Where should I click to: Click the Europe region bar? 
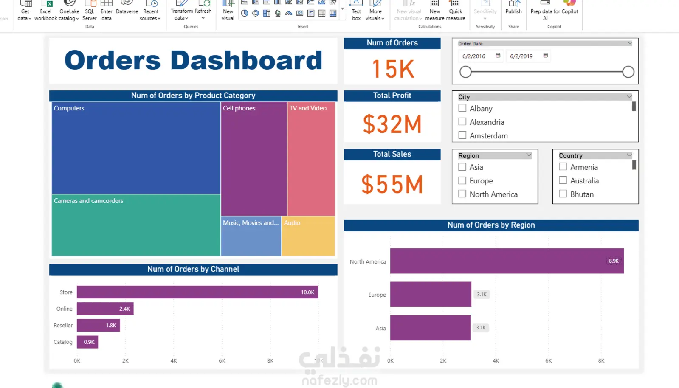[431, 294]
